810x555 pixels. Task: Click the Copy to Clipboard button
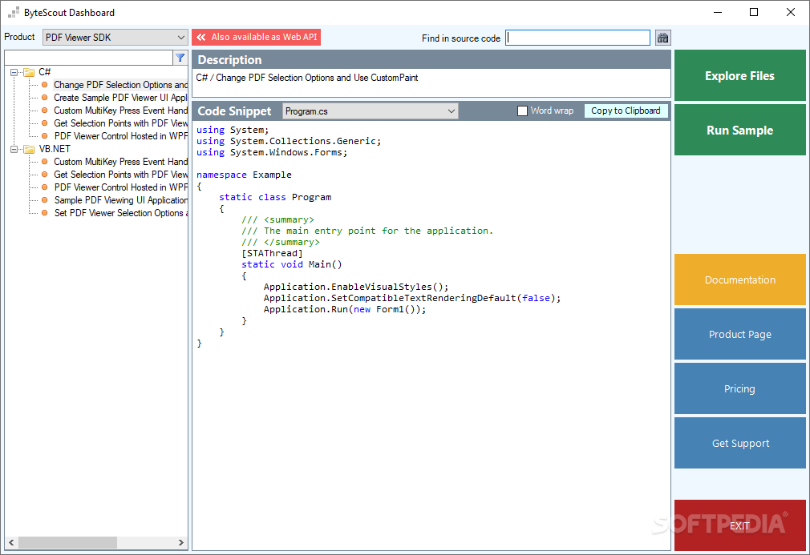(x=626, y=111)
